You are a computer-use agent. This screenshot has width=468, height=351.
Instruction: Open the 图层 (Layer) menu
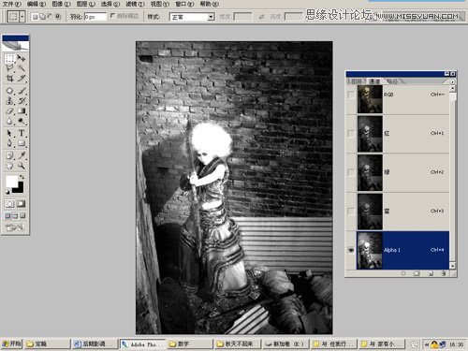(x=86, y=4)
